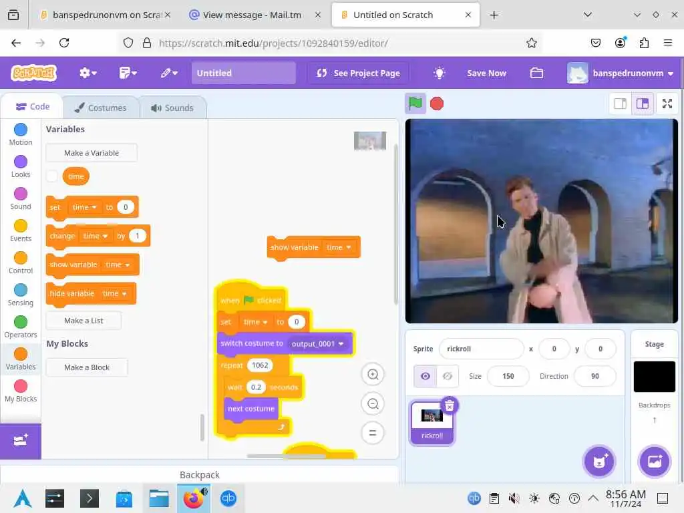Click the sprite name field rickroll
The height and width of the screenshot is (513, 684).
481,349
